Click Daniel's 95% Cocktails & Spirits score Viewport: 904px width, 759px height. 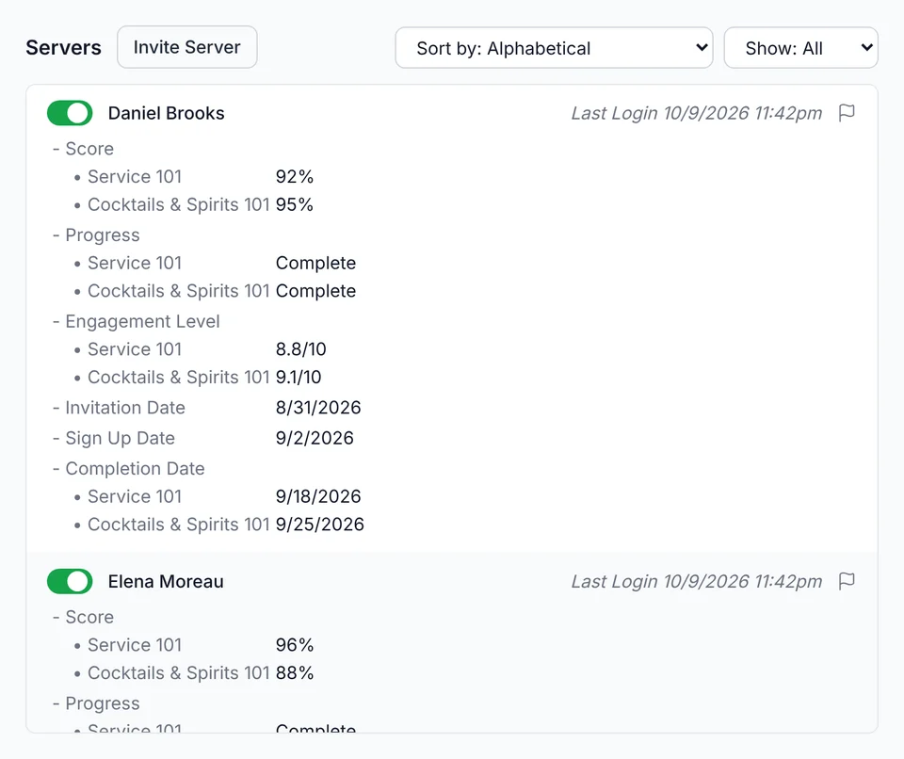point(294,204)
